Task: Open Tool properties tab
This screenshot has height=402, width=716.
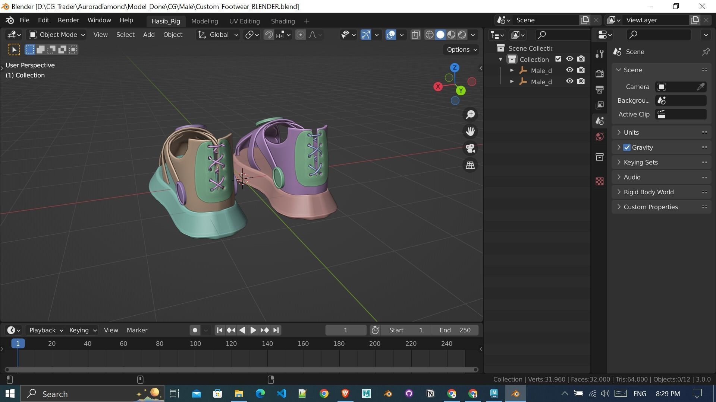Action: coord(600,54)
